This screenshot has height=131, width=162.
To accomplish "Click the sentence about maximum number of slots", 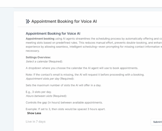I will click(63, 85).
